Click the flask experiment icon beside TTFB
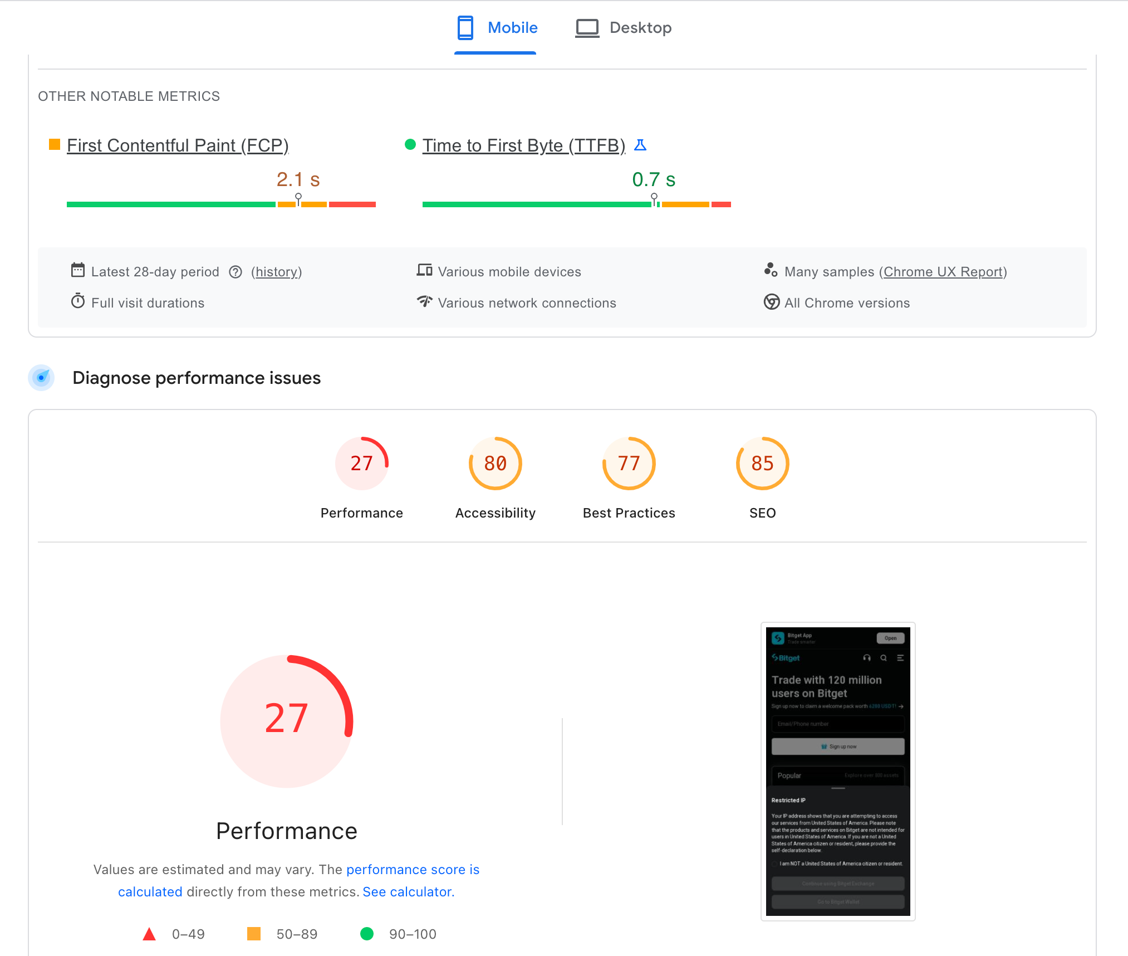 (x=641, y=145)
